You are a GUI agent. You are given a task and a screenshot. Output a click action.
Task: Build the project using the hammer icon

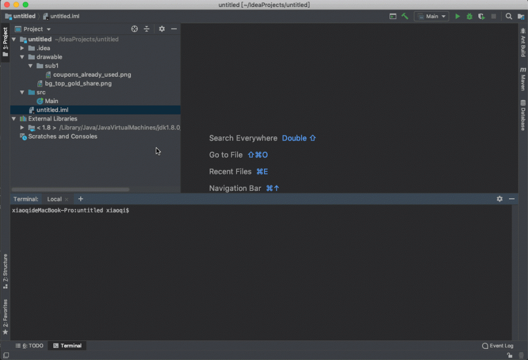405,16
